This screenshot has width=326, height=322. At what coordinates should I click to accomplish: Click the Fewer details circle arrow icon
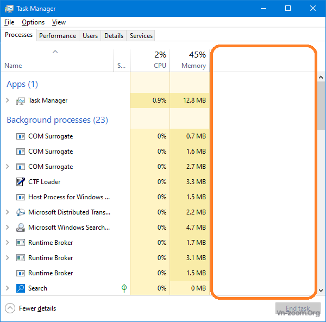(10, 308)
